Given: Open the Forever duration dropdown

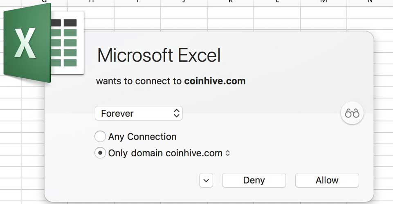Looking at the screenshot, I should pos(138,113).
